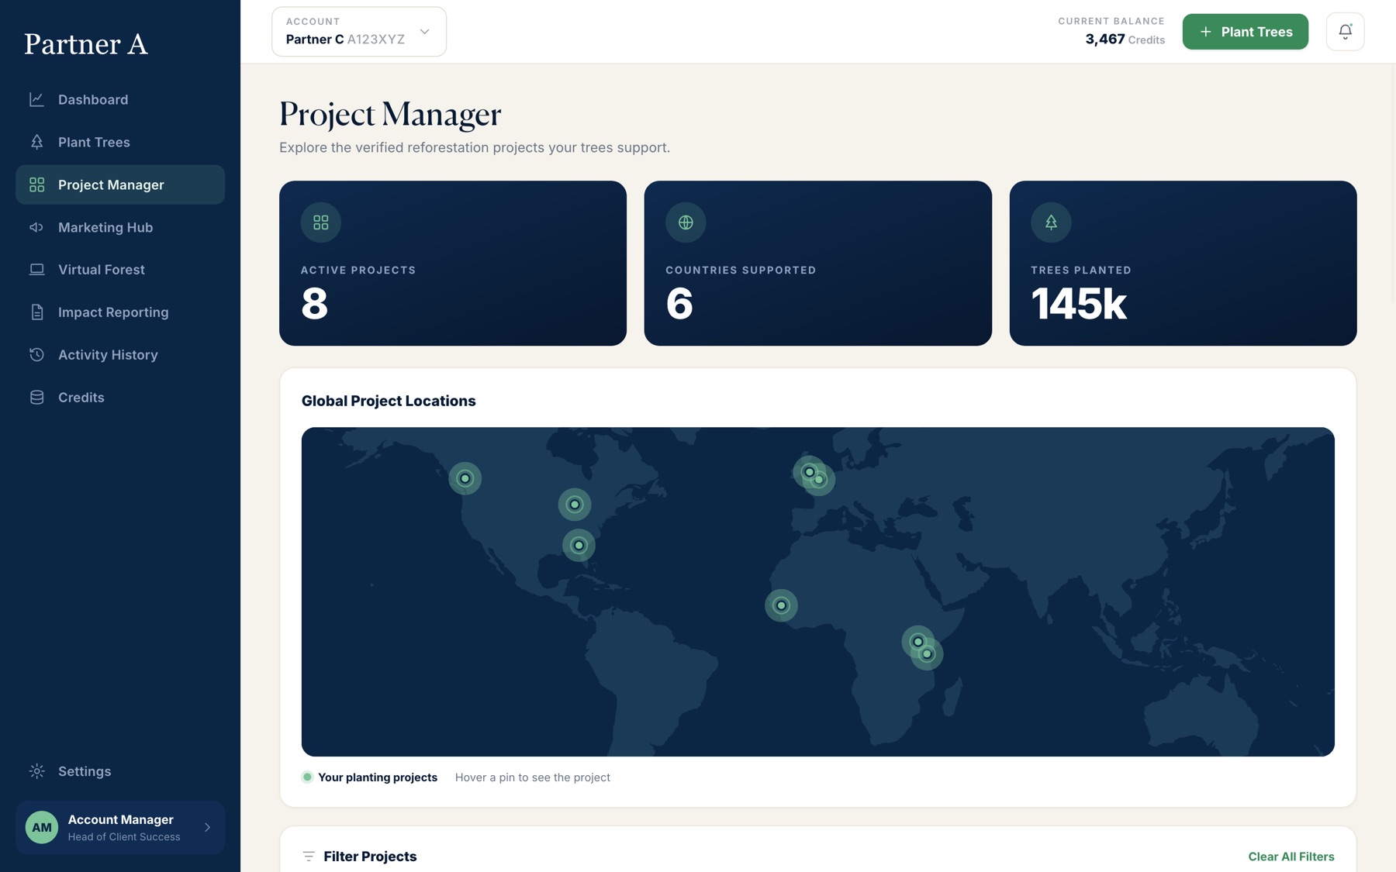Click the Virtual Forest laptop icon
1396x872 pixels.
tap(36, 270)
